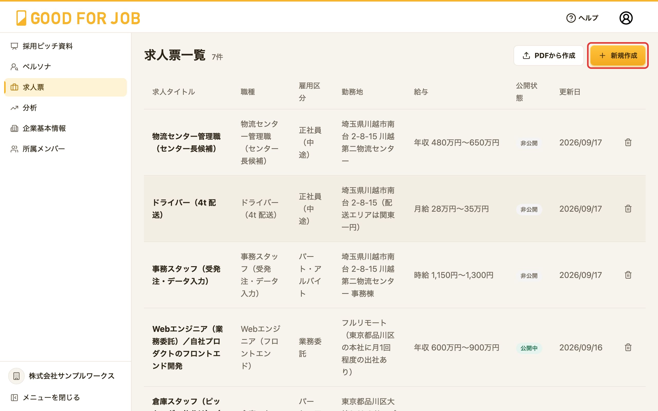The height and width of the screenshot is (411, 658).
Task: Delete the 事務スタッフ row via its trash icon
Action: click(628, 275)
